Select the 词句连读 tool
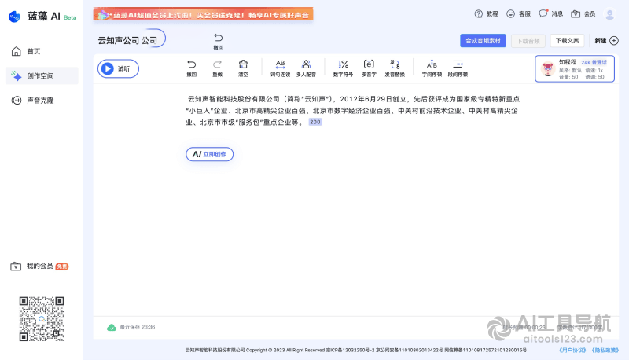Screen dimensions: 629x360 click(280, 68)
